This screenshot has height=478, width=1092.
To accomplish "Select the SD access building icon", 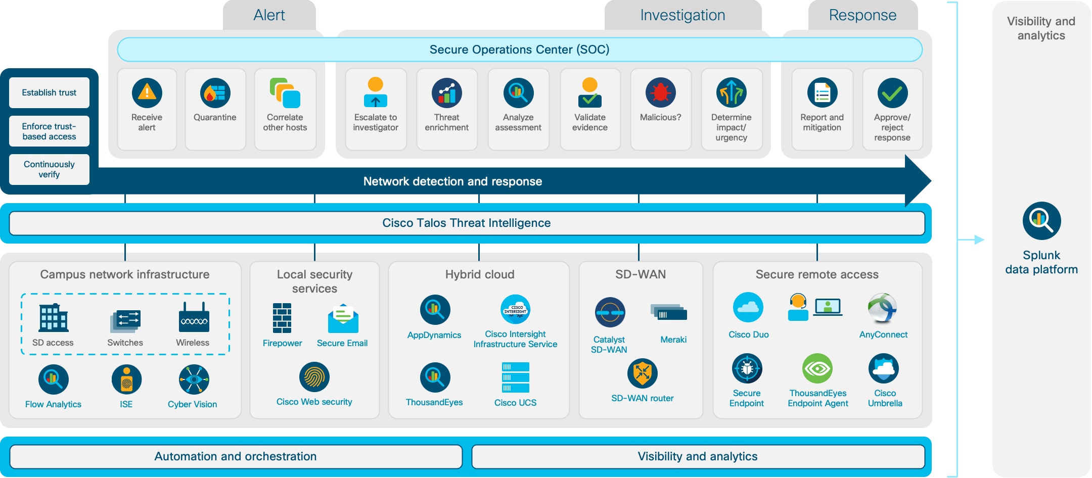I will [54, 318].
